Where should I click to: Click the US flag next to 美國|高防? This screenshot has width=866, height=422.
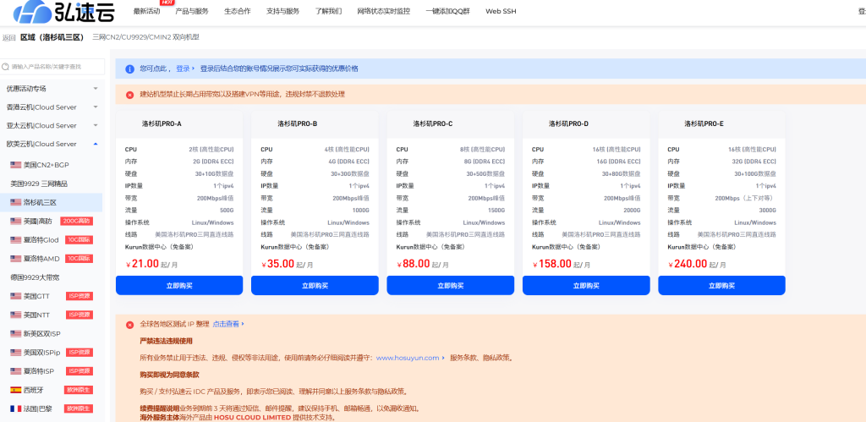(x=15, y=221)
